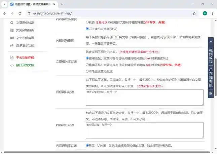This screenshot has width=217, height=154.
Task: Enable 内容通顺度过滤 with 开启 radio
Action: tap(87, 145)
